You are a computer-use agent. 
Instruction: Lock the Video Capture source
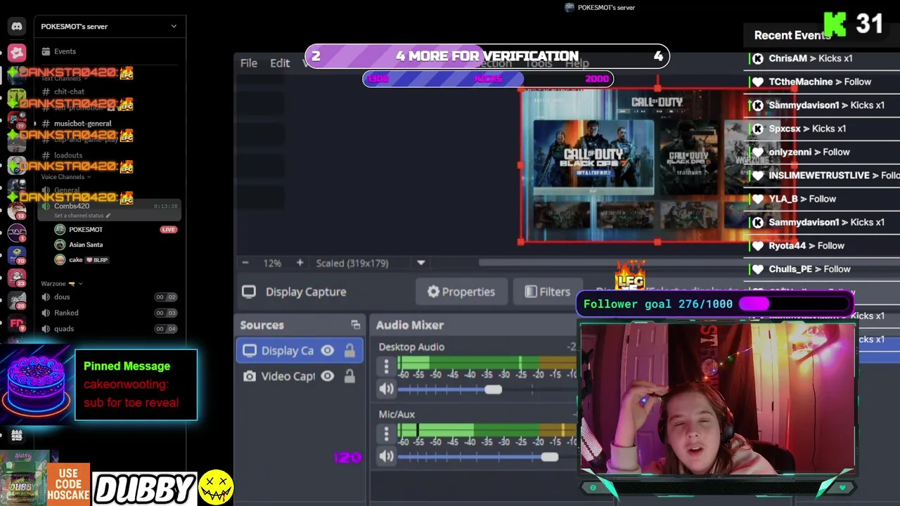[x=349, y=376]
